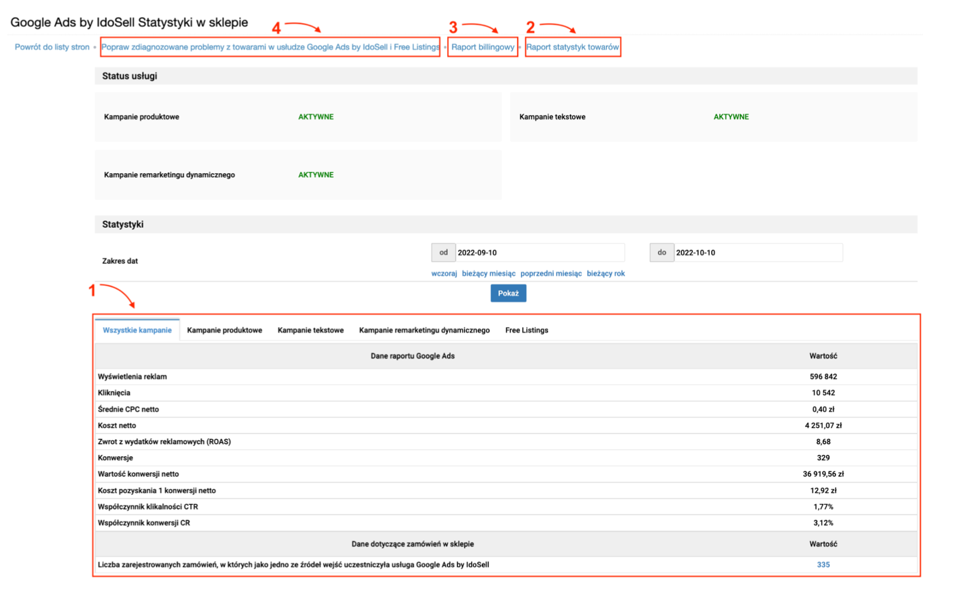955x604 pixels.
Task: Click the CR value '3,12%'
Action: [x=823, y=523]
